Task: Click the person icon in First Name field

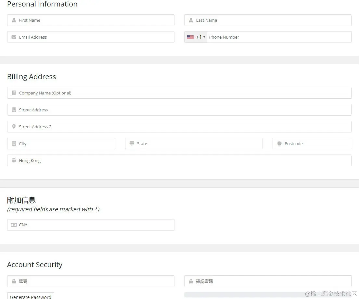Action: pos(14,20)
